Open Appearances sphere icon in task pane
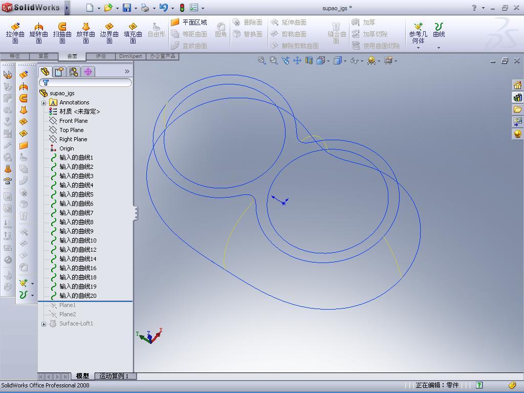Screen dimensions: 524x393 pos(517,134)
